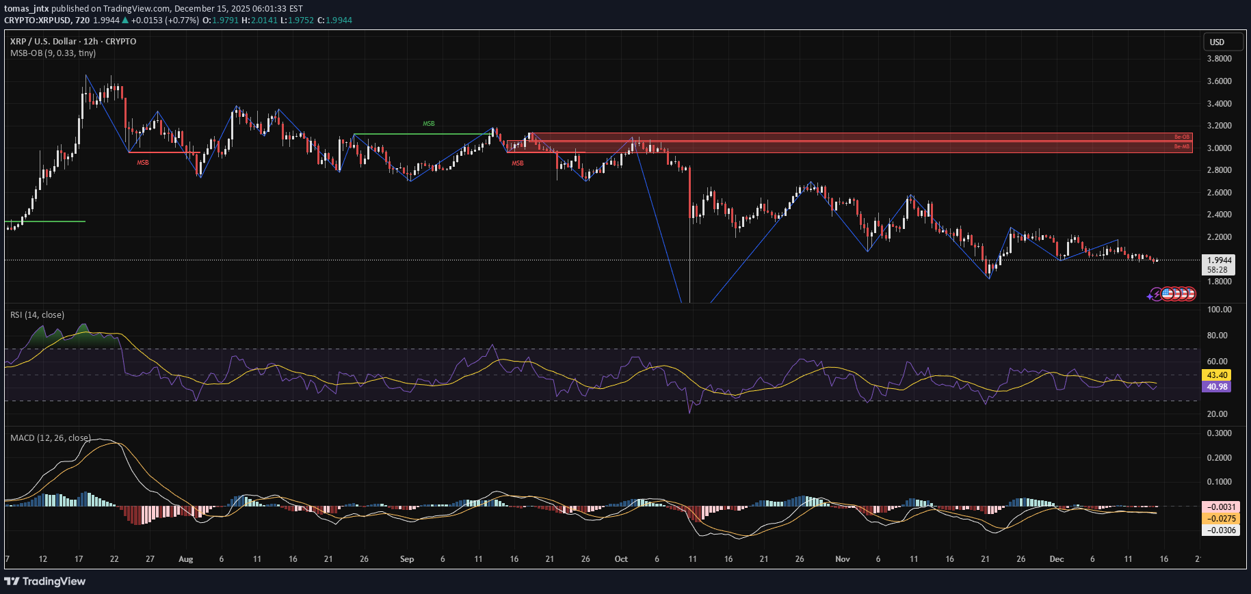Click the yellow RSI value tag 43.40
This screenshot has width=1251, height=594.
[x=1216, y=375]
